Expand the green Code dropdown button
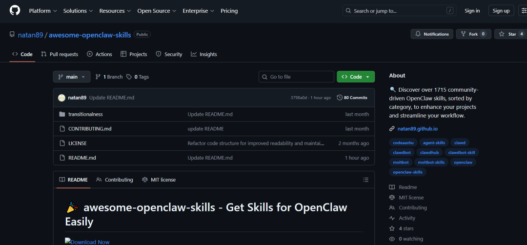 click(x=356, y=77)
